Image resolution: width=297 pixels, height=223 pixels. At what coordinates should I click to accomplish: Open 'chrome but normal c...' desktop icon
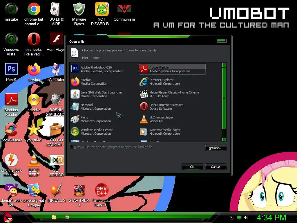(34, 14)
